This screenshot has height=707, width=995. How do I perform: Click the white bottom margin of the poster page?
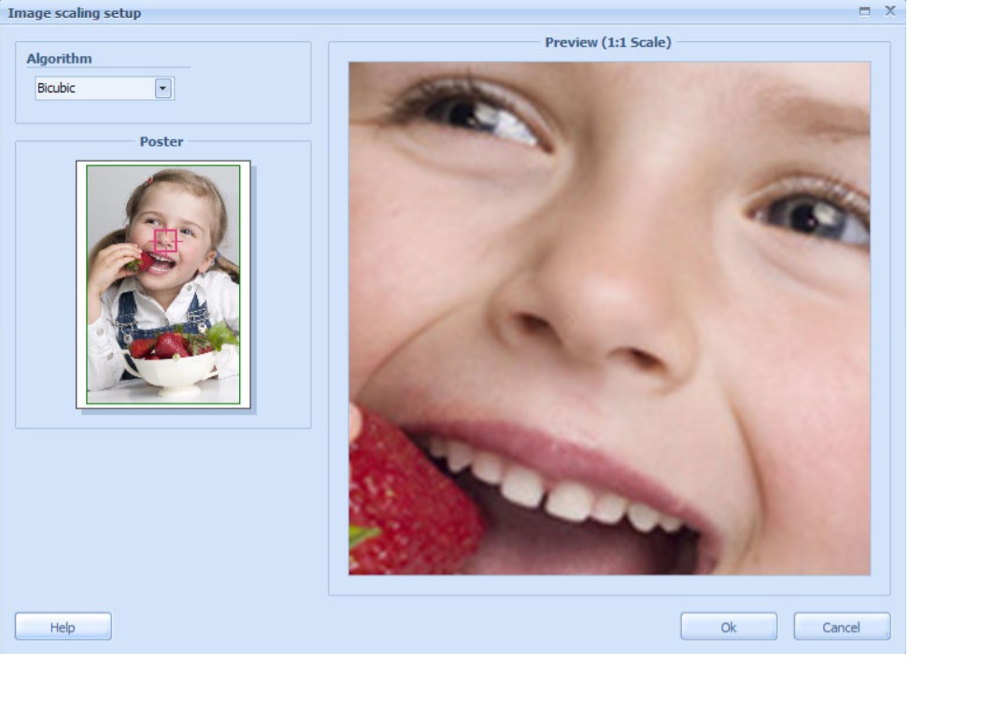pyautogui.click(x=163, y=405)
